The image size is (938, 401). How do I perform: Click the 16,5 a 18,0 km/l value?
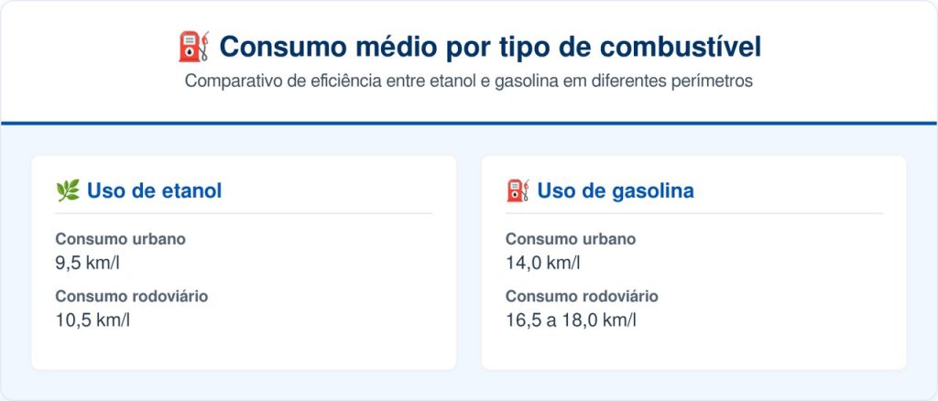click(571, 320)
